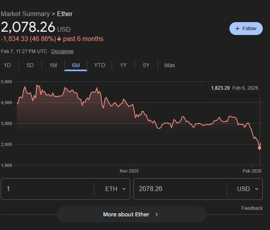Click the chevron arrow beside More about Ether
270x230 pixels.
pyautogui.click(x=157, y=214)
